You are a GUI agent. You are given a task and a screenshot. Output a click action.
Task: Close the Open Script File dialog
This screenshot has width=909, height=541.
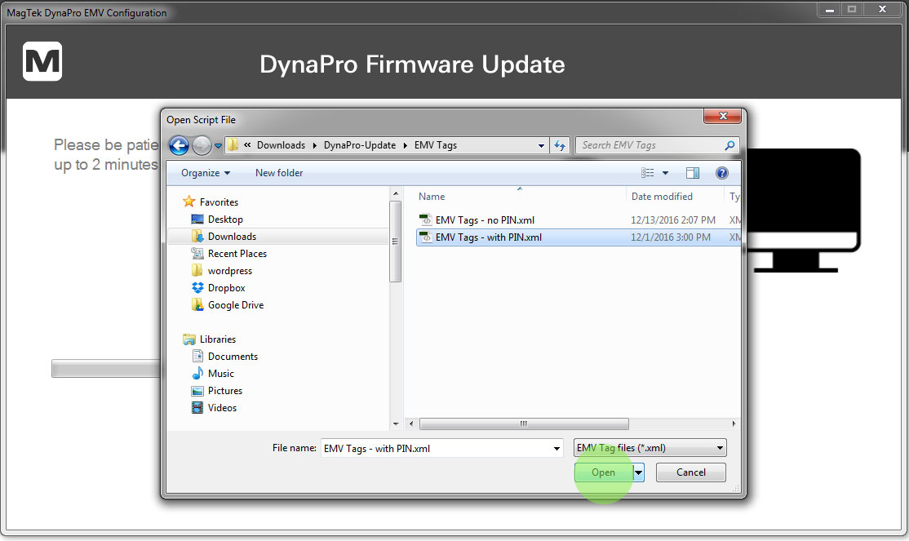[722, 116]
